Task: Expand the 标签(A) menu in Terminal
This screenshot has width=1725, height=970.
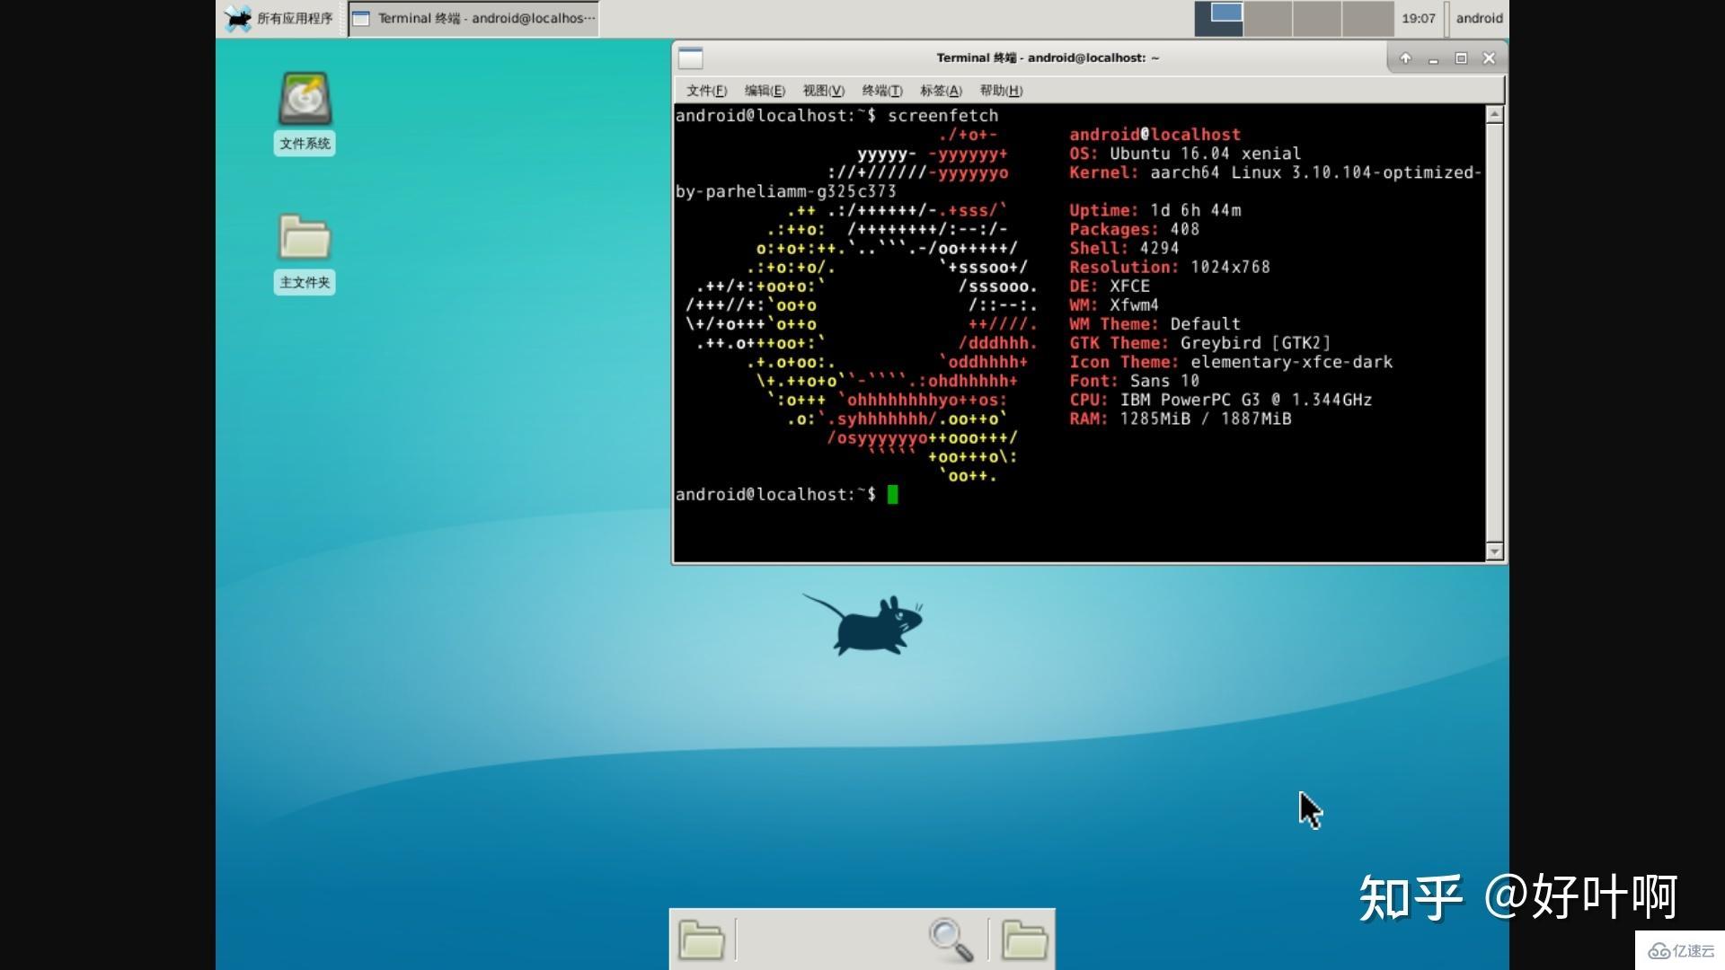Action: [x=944, y=90]
